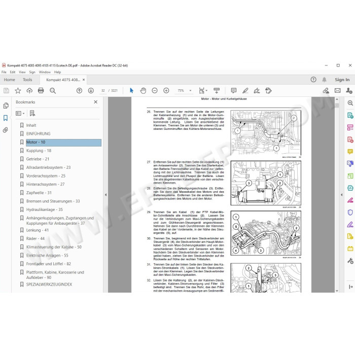Choose the hand pan tool

coord(143,91)
